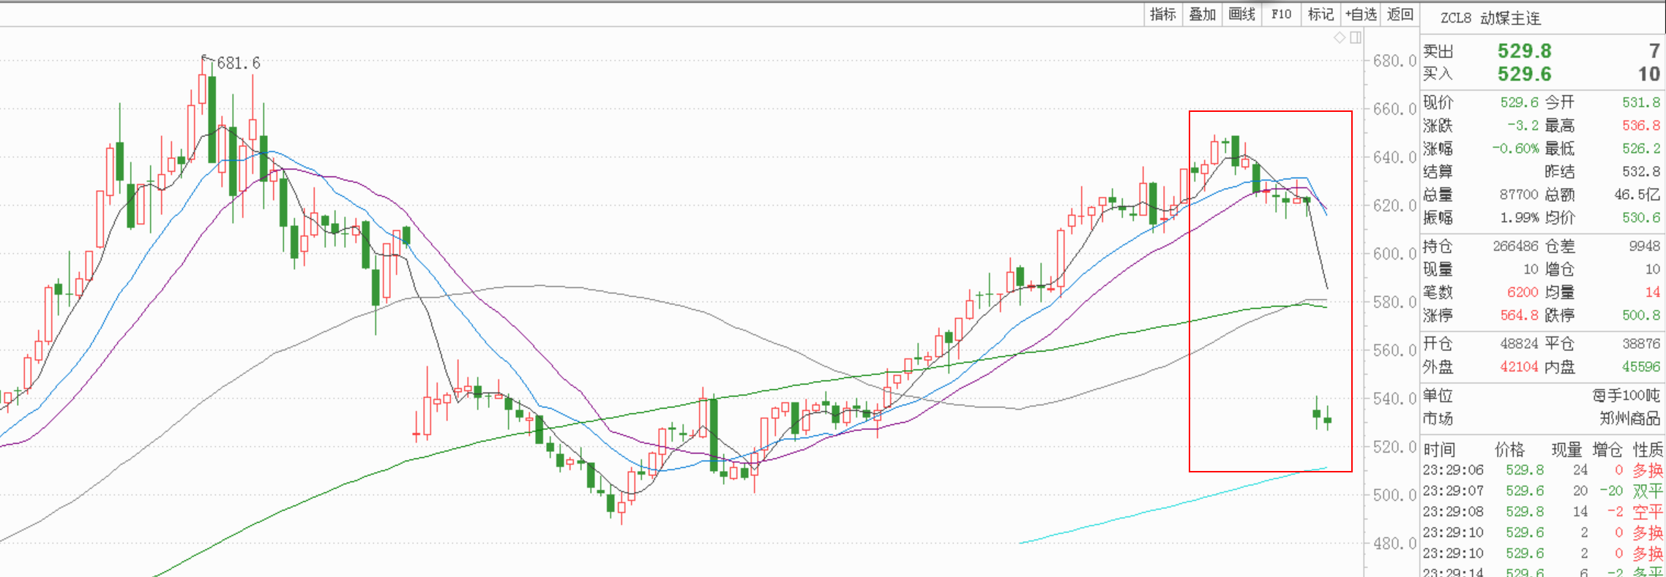Click the 560.0 price axis label
The image size is (1666, 577).
click(x=1394, y=350)
